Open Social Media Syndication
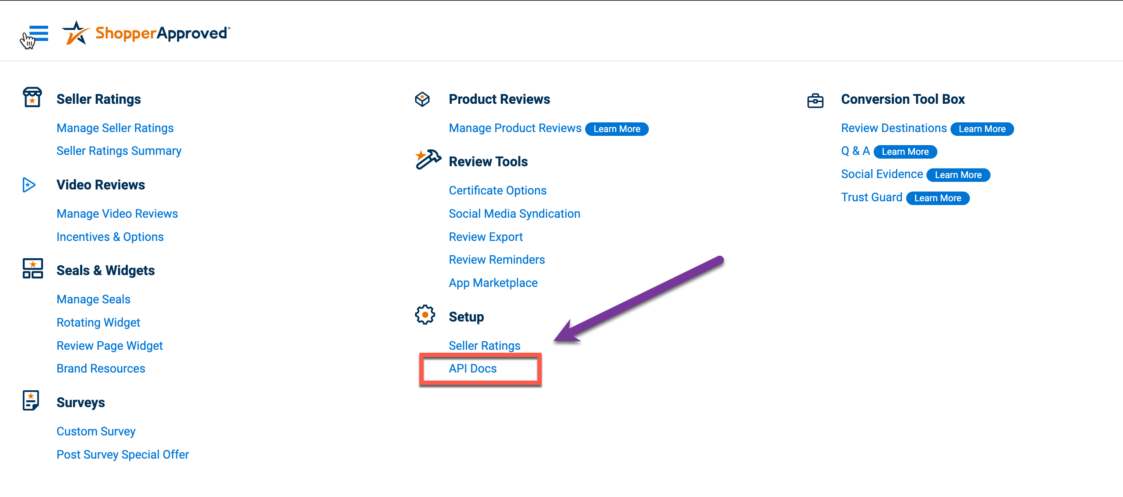 pos(515,213)
